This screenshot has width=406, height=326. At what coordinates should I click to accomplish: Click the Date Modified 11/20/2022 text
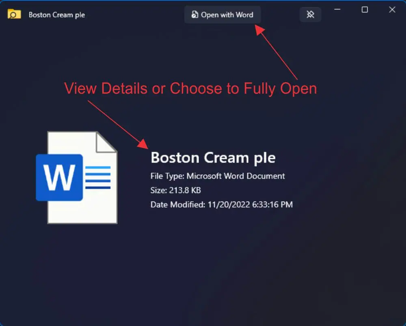(x=221, y=205)
